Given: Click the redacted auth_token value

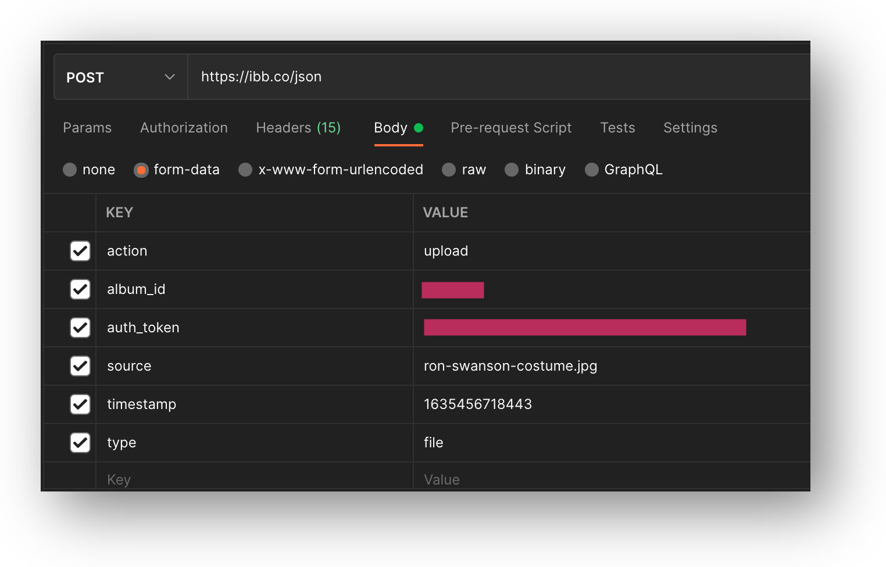Looking at the screenshot, I should 584,328.
